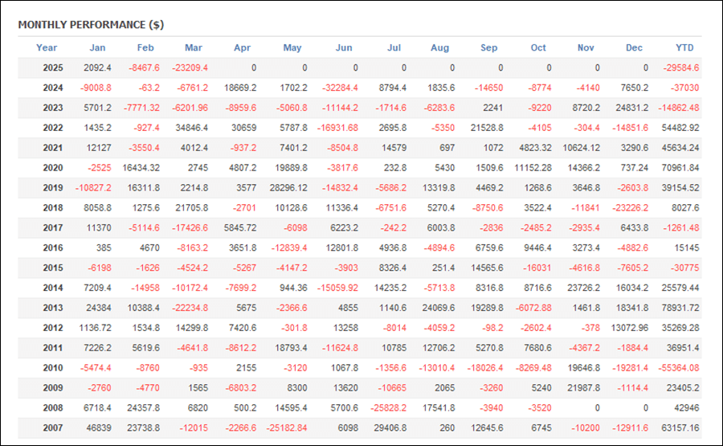Click the Dec column header
The width and height of the screenshot is (723, 446).
click(x=634, y=47)
